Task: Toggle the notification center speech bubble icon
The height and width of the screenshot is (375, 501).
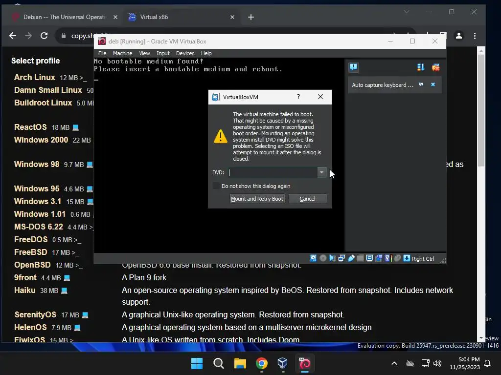Action: point(353,67)
